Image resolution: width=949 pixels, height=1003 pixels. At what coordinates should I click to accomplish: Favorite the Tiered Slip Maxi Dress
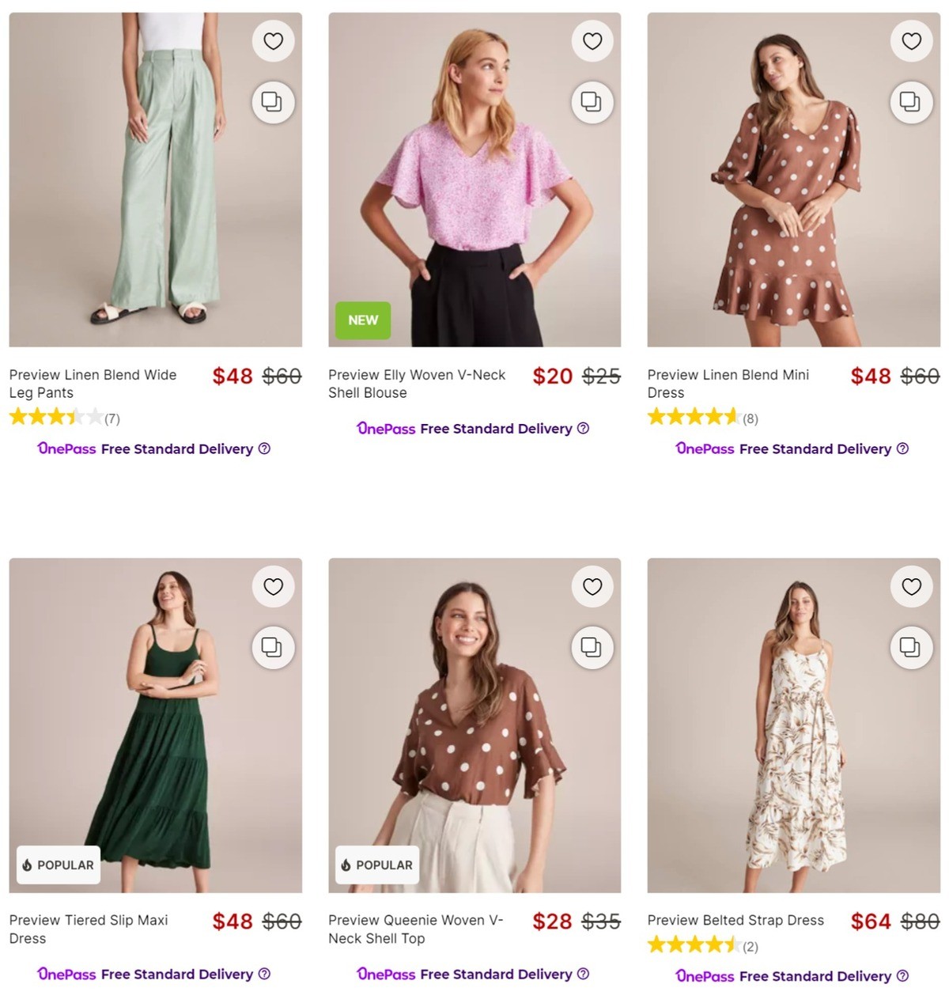point(273,586)
